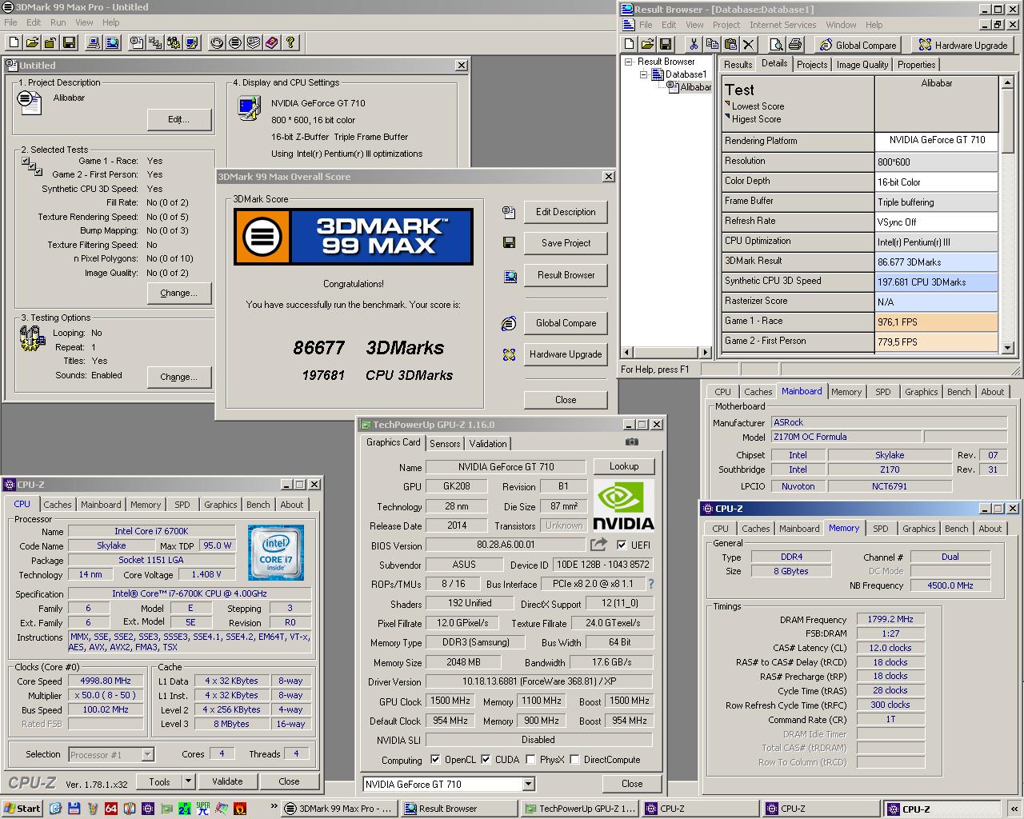The width and height of the screenshot is (1024, 819).
Task: Open the Run menu in 3DMark
Action: (58, 22)
